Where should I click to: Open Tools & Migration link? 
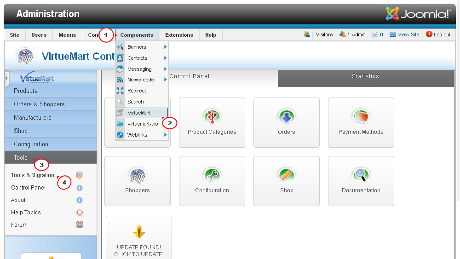(33, 175)
